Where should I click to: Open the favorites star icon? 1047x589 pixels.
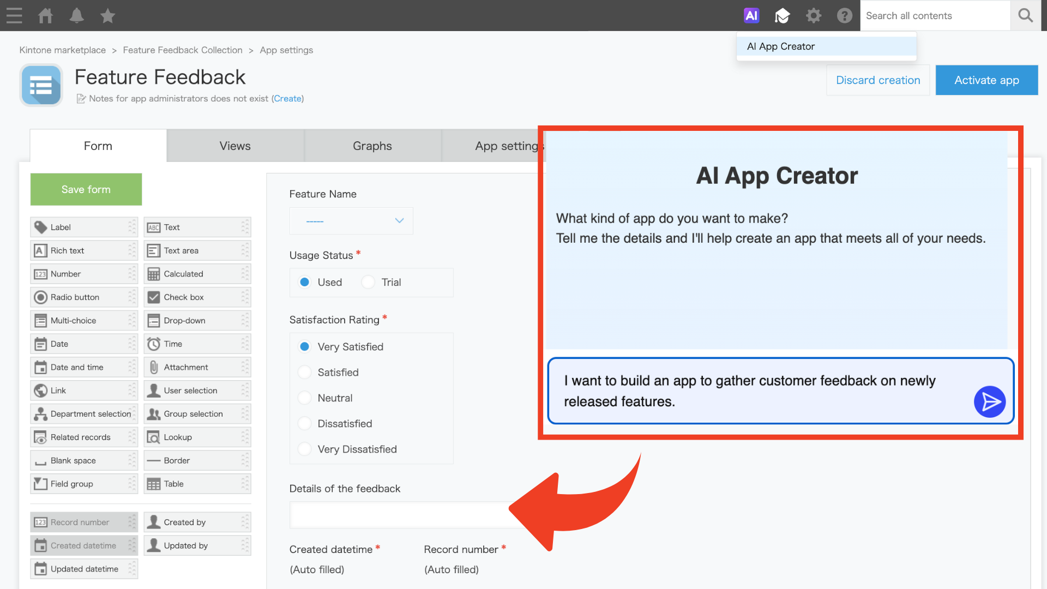click(x=108, y=15)
